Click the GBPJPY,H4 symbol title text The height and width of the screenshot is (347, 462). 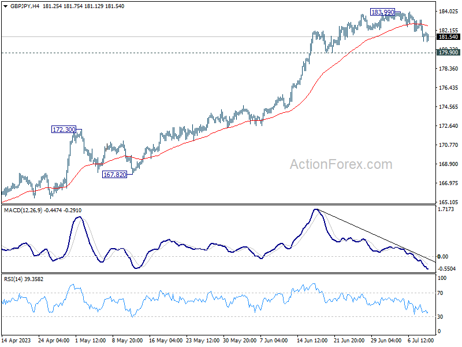pyautogui.click(x=24, y=6)
